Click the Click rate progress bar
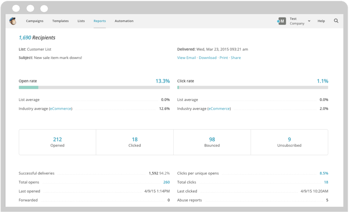Image resolution: width=349 pixels, height=212 pixels. tap(253, 87)
